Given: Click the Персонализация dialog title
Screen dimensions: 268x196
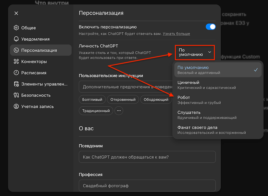Looking at the screenshot, I should pos(101,13).
